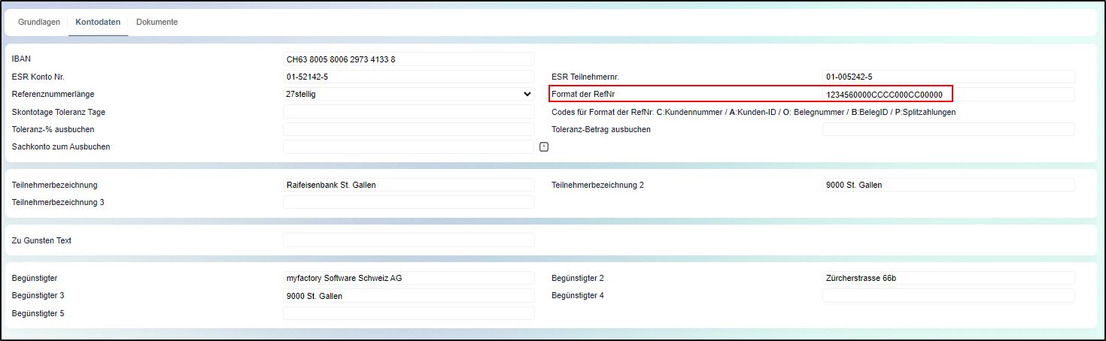Click the Toleranz-% ausbuchen field
Viewport: 1106px width, 341px height.
[409, 129]
